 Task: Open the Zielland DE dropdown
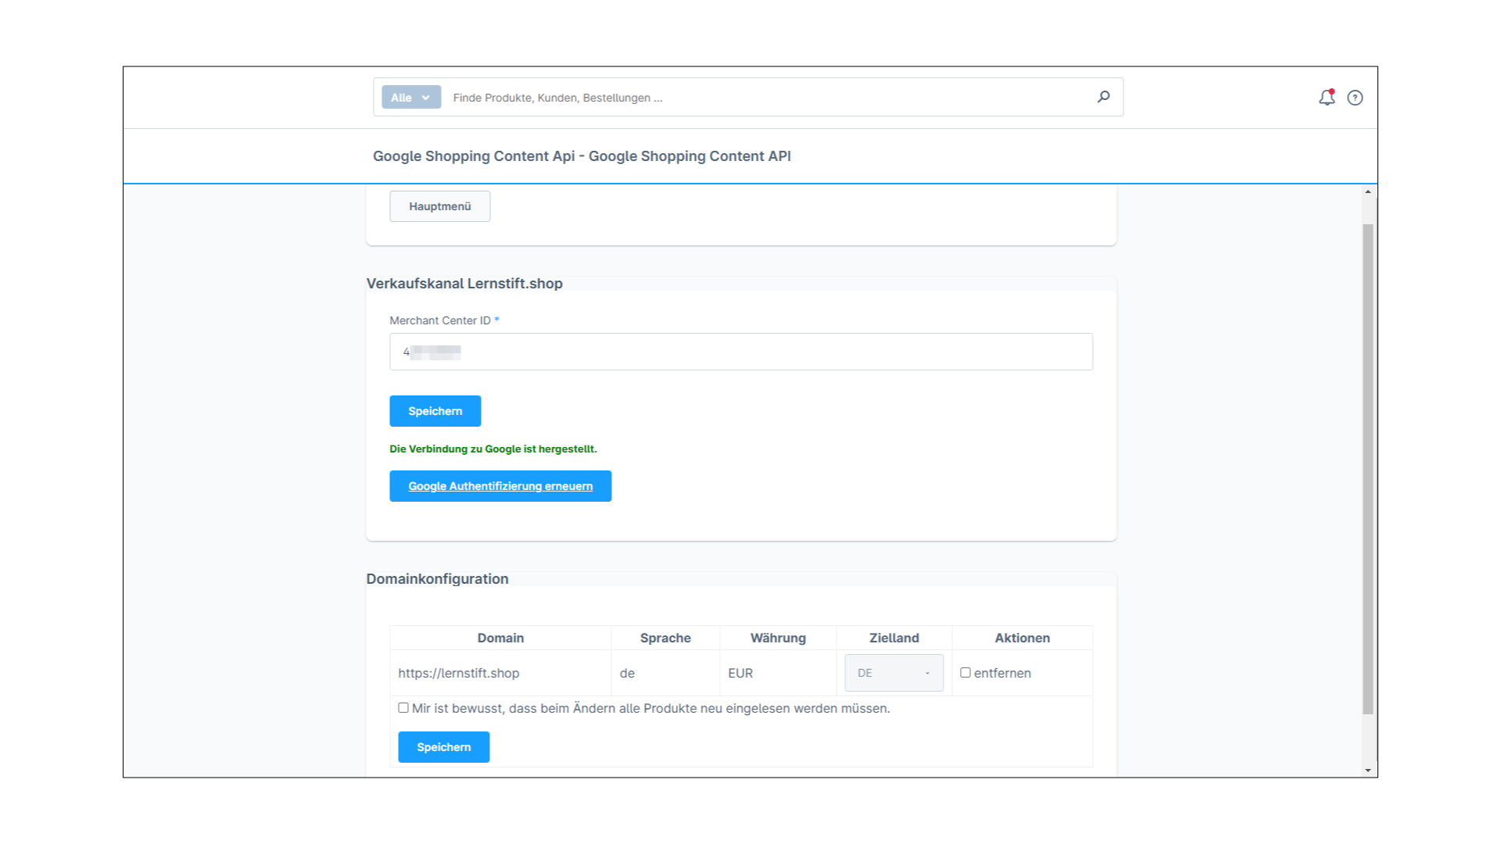pos(894,673)
